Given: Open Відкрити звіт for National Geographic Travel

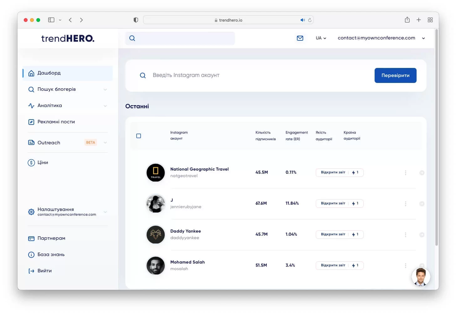Looking at the screenshot, I should pos(333,172).
